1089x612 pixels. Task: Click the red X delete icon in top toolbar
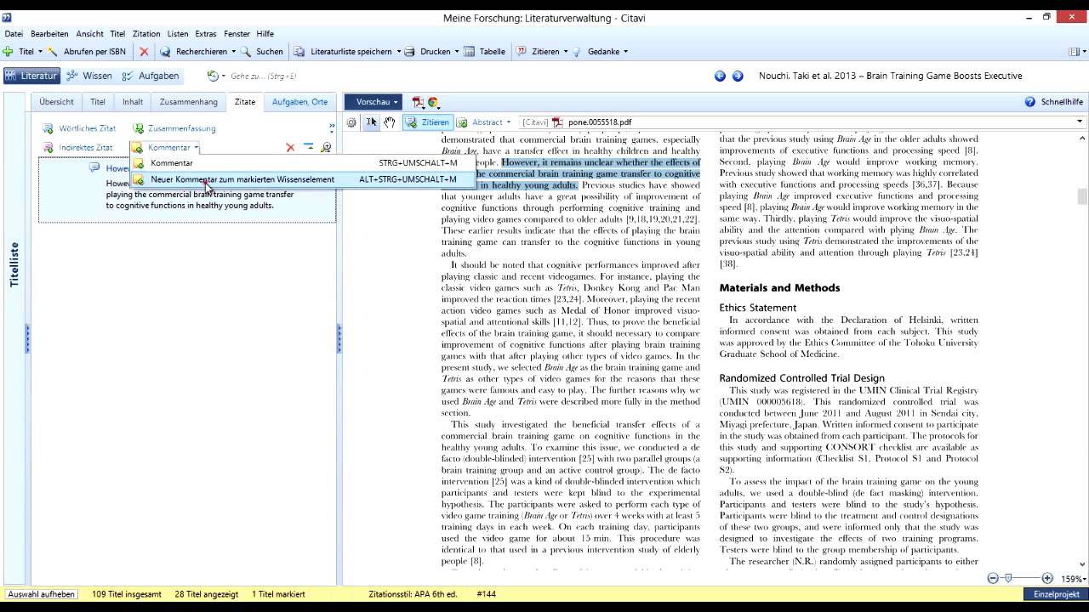click(144, 52)
